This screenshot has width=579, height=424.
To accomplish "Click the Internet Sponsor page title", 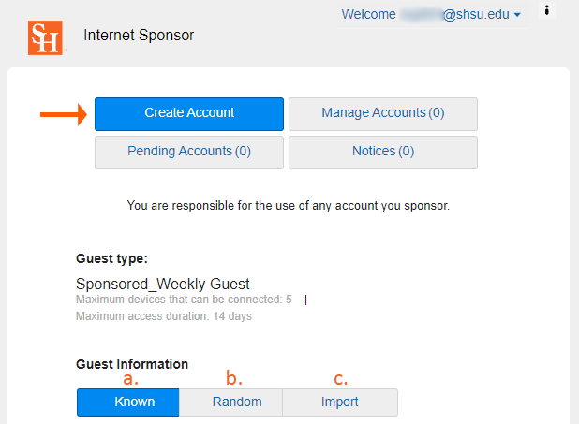I will [139, 36].
